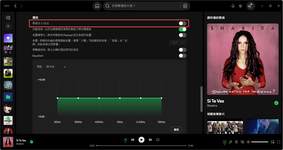
Task: Open the play queue
Action: coord(236,142)
